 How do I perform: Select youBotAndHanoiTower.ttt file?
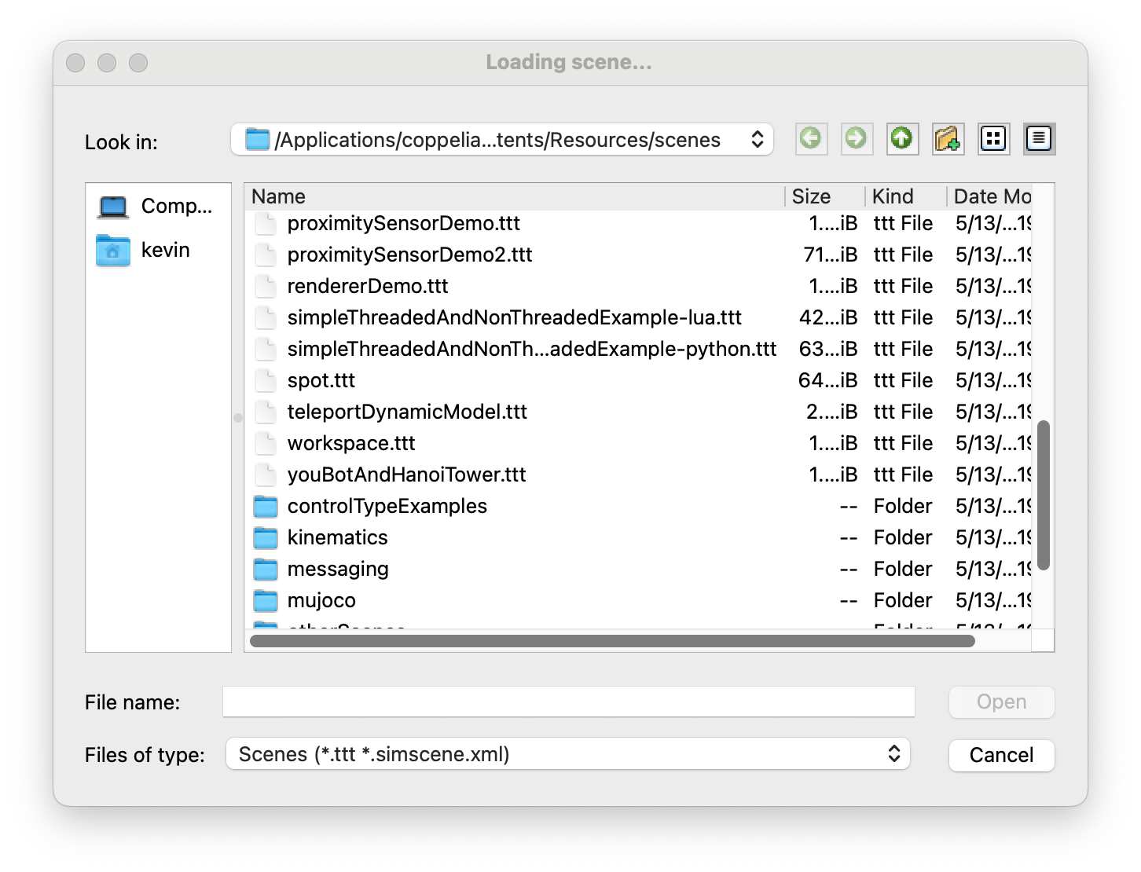pyautogui.click(x=405, y=474)
